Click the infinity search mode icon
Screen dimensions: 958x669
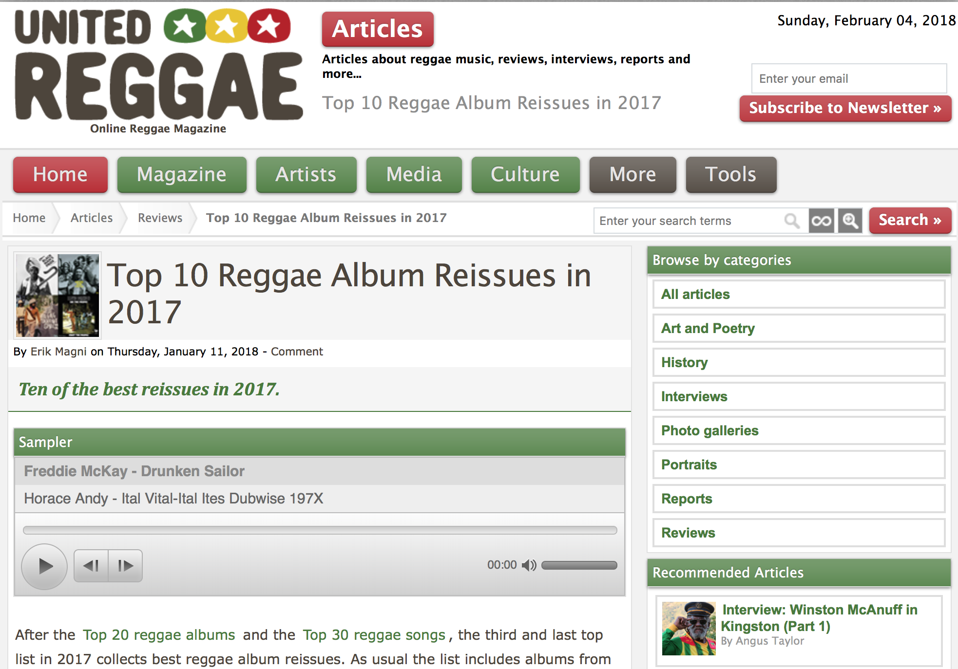pyautogui.click(x=822, y=221)
